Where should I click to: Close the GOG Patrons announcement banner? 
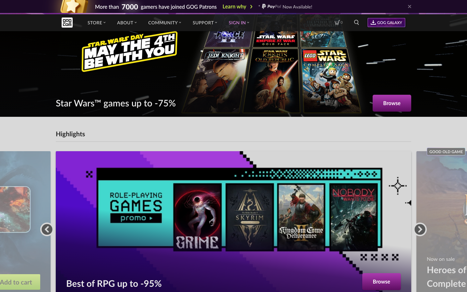(x=410, y=6)
